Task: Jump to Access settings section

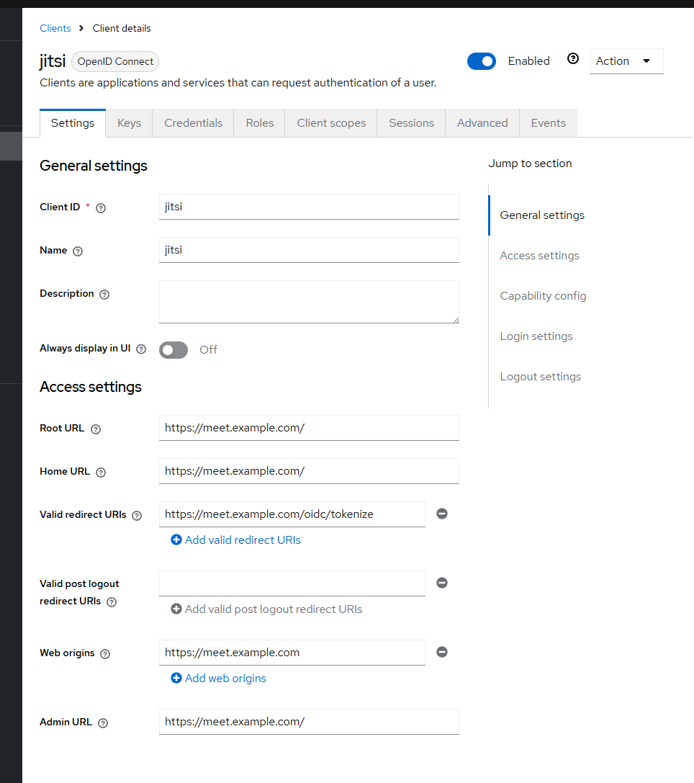Action: click(539, 256)
